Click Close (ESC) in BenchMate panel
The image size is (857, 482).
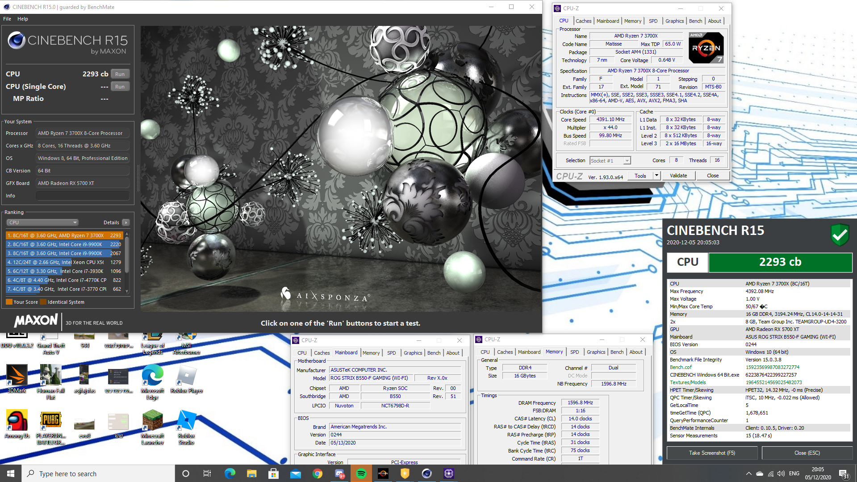[807, 453]
